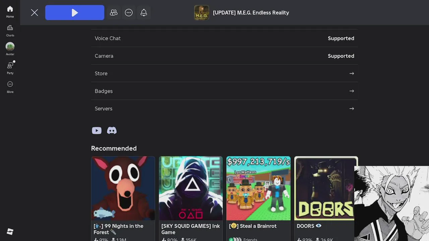Screen dimensions: 429x241
Task: Click the Camera label
Action: click(x=104, y=56)
